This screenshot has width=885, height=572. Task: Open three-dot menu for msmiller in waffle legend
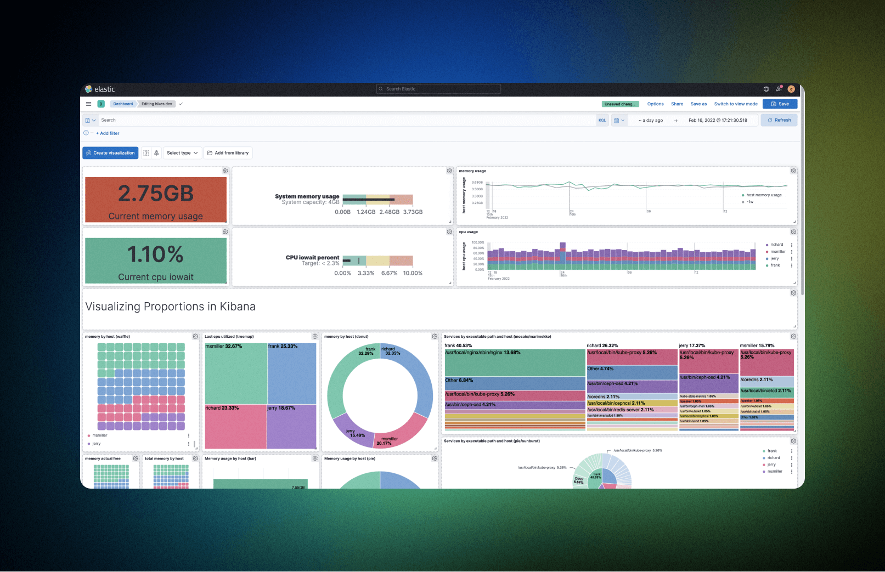(189, 435)
